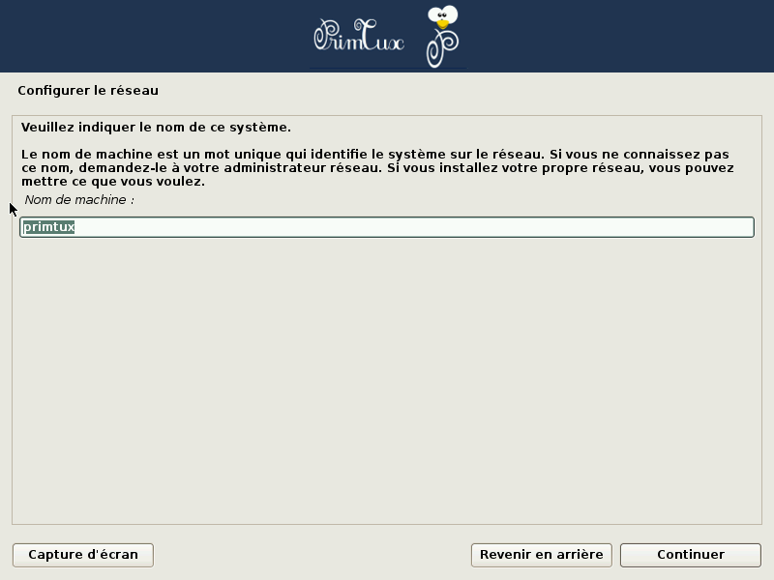774x580 pixels.
Task: Click the "Veuillez indiquer le nom" heading
Action: 156,127
